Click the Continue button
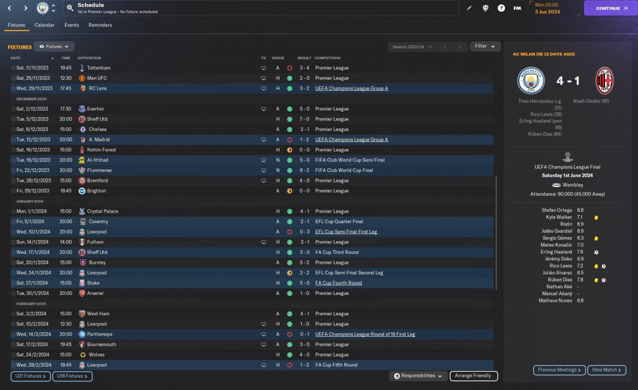The height and width of the screenshot is (390, 638). (611, 8)
